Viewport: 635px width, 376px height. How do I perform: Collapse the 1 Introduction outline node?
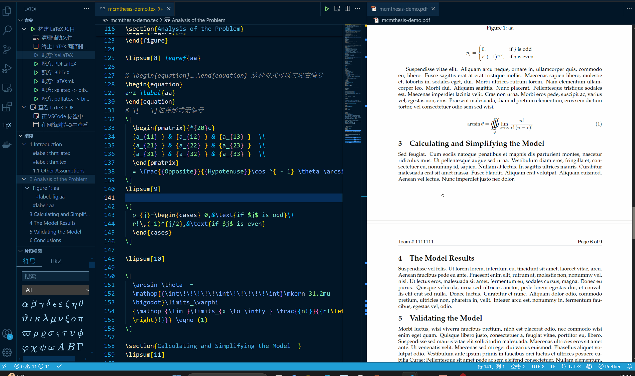click(24, 144)
